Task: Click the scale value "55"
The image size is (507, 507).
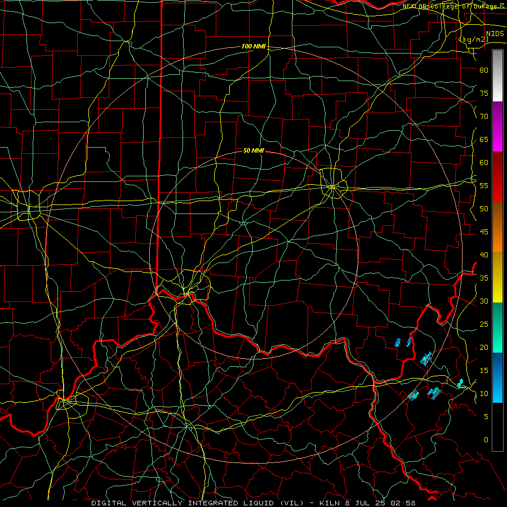Action: 484,186
